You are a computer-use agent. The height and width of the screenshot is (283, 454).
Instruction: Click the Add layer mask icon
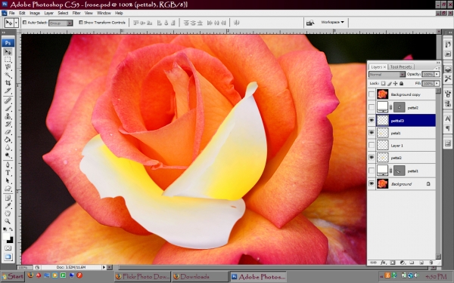pyautogui.click(x=393, y=263)
